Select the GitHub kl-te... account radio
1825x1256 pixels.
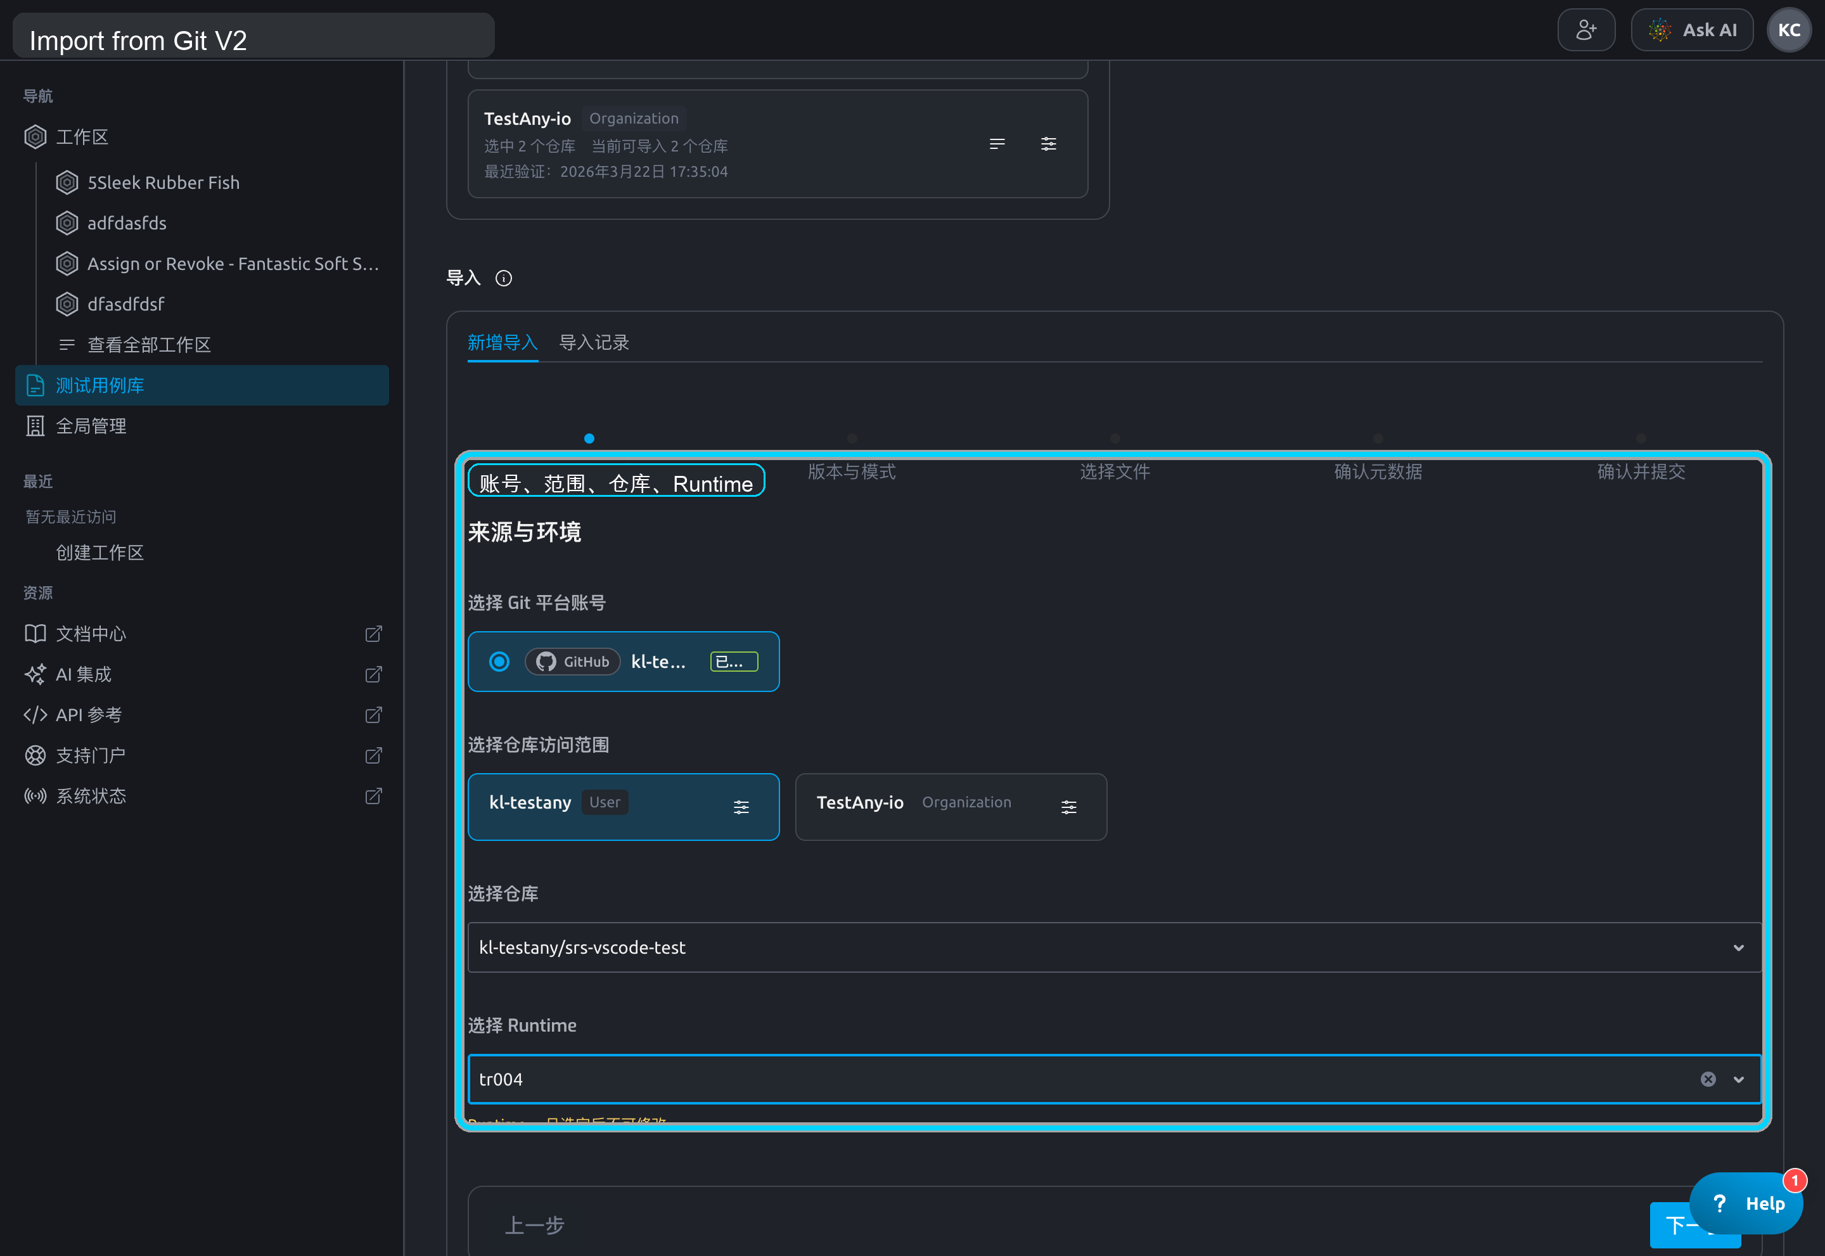(499, 661)
